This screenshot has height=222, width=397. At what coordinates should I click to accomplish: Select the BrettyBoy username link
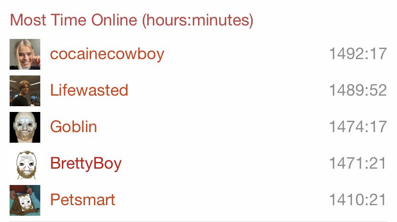[86, 164]
